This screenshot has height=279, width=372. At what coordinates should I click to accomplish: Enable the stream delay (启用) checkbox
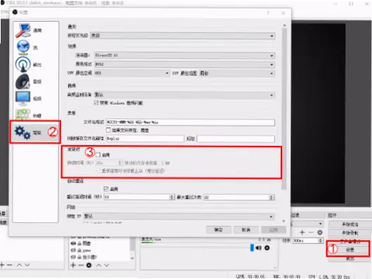pyautogui.click(x=98, y=155)
